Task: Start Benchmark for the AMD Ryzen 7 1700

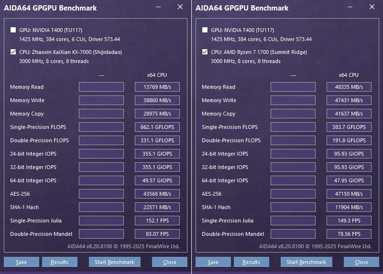Action: (x=306, y=262)
